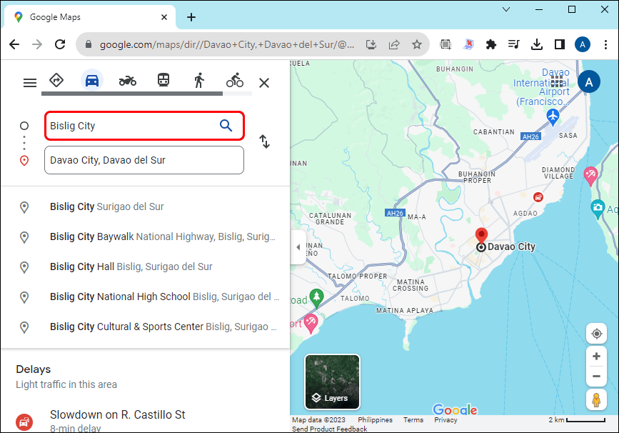Close the directions panel
The width and height of the screenshot is (619, 433).
click(x=264, y=83)
